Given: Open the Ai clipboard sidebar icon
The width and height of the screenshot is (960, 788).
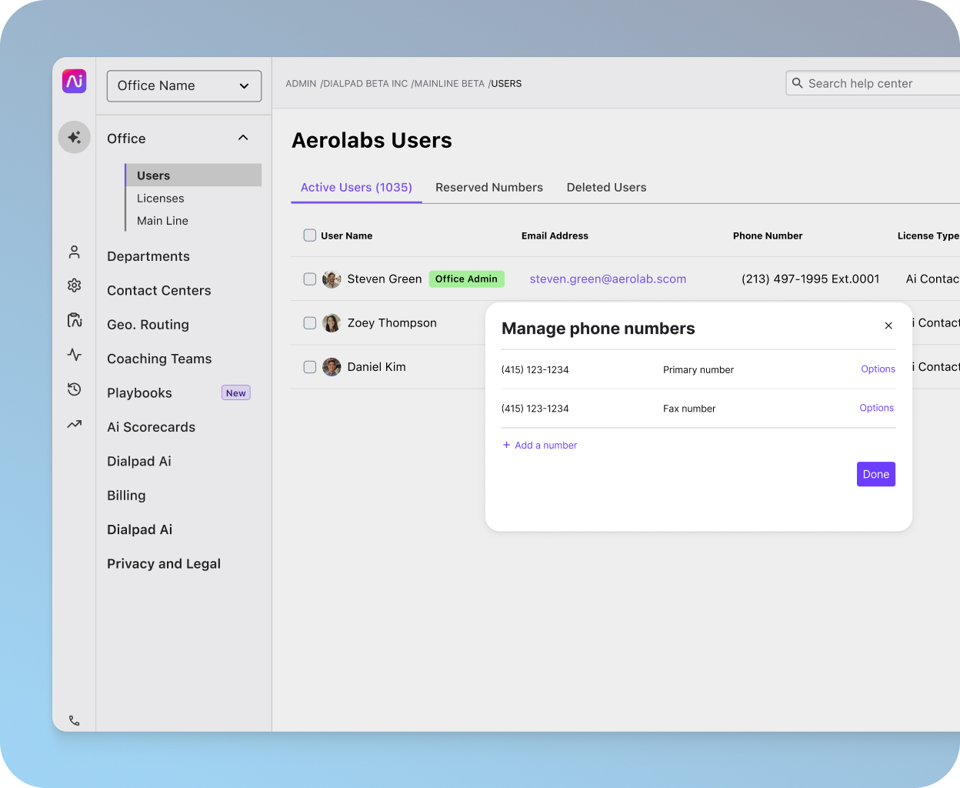Looking at the screenshot, I should 75,320.
